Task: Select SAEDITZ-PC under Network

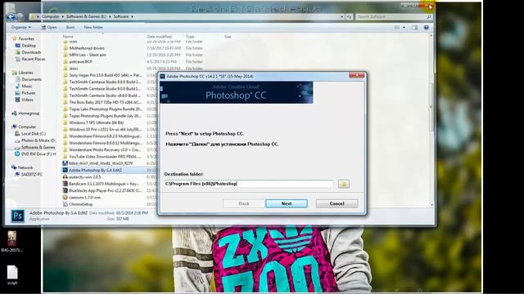Action: coord(32,174)
